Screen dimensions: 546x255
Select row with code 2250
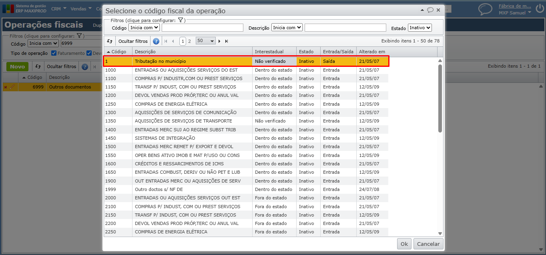pos(246,232)
